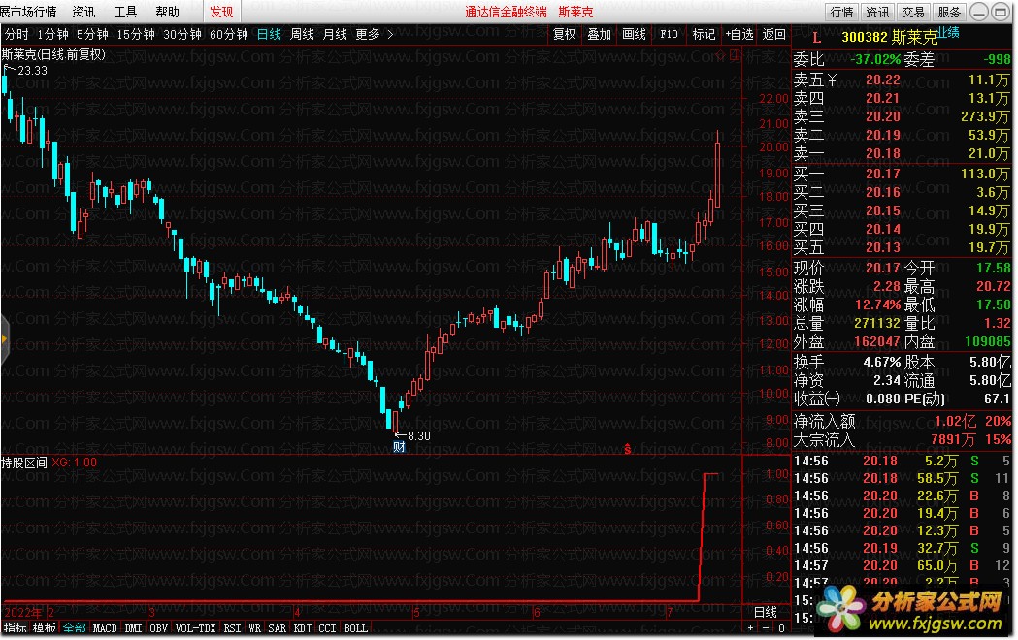
Task: Switch indicator to MACD
Action: click(105, 627)
